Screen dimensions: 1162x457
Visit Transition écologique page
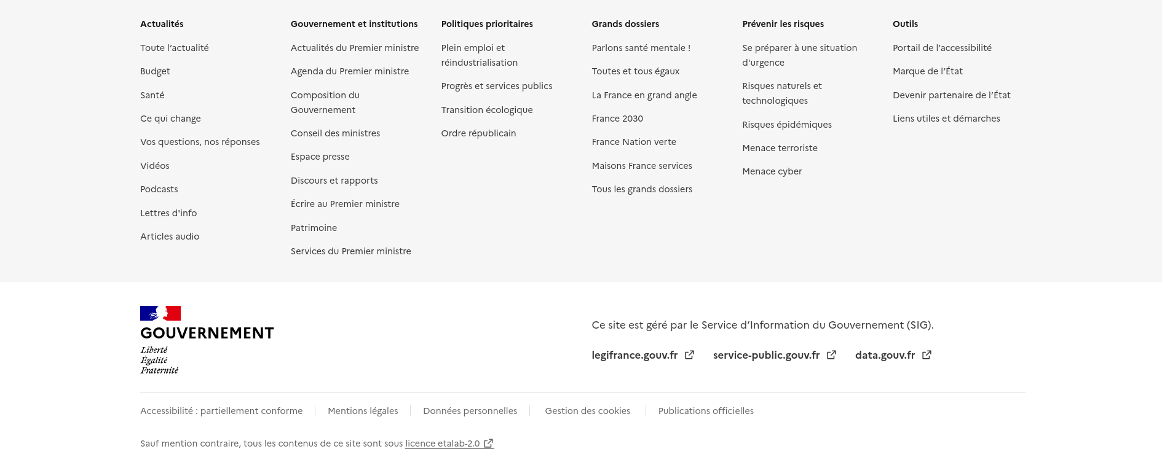pyautogui.click(x=486, y=110)
